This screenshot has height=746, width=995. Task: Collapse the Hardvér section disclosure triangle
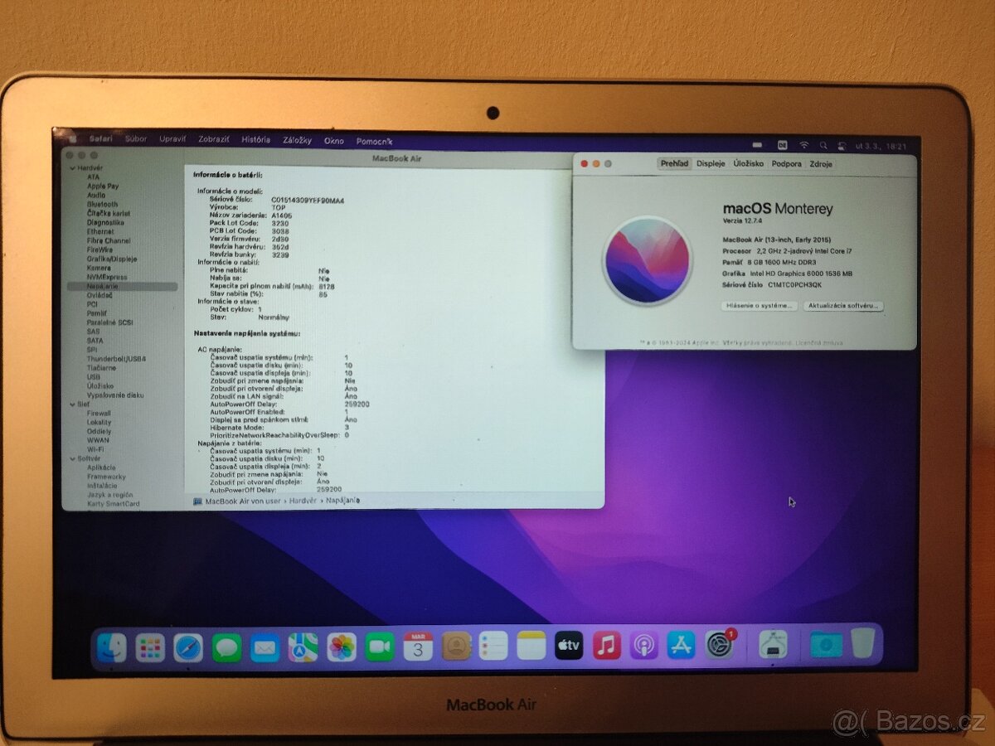coord(72,167)
